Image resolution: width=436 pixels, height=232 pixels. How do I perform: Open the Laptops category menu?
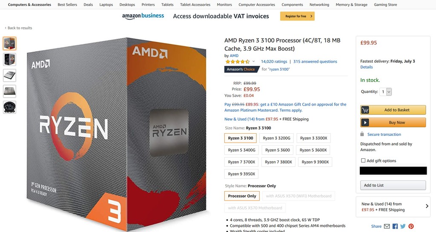[106, 5]
